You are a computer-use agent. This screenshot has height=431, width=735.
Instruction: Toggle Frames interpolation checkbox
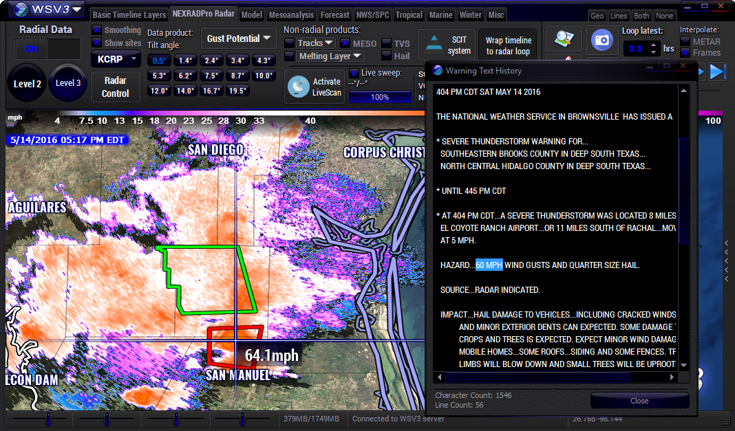(x=685, y=52)
